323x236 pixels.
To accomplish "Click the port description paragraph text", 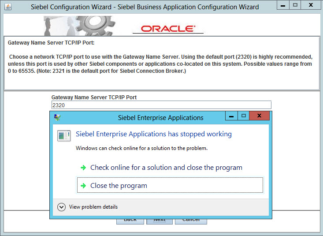I will (160, 64).
